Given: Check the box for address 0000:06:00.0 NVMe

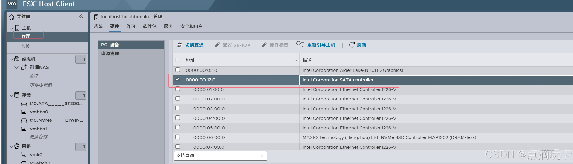Looking at the screenshot, I should (x=178, y=137).
